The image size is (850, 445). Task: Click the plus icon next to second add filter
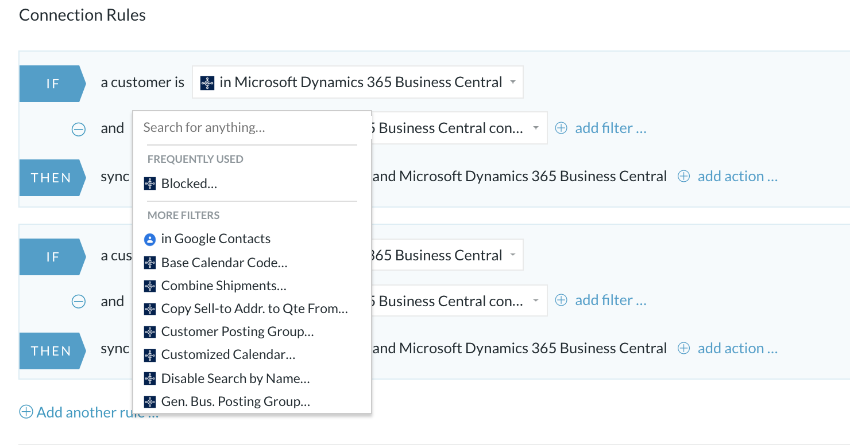(561, 300)
